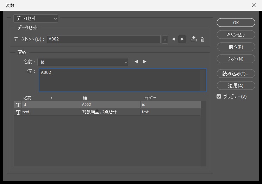Screen dimensions: 262x184
Task: Click the variable table vertical scrollbar
Action: [x=203, y=134]
